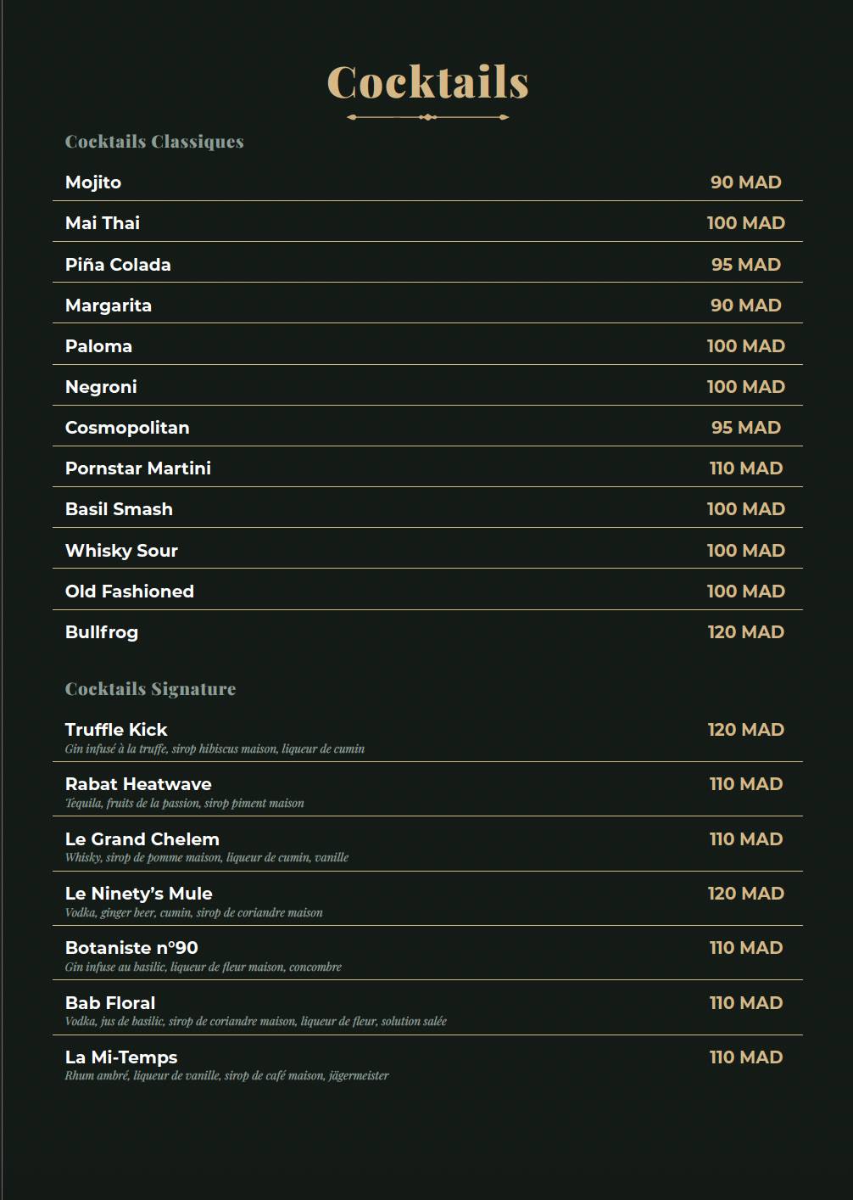Click the Cosmopolitan entry
Image resolution: width=853 pixels, height=1200 pixels.
(x=427, y=428)
